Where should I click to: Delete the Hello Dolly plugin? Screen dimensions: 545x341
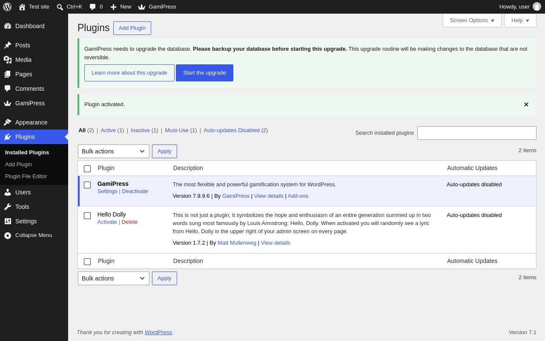coord(129,222)
